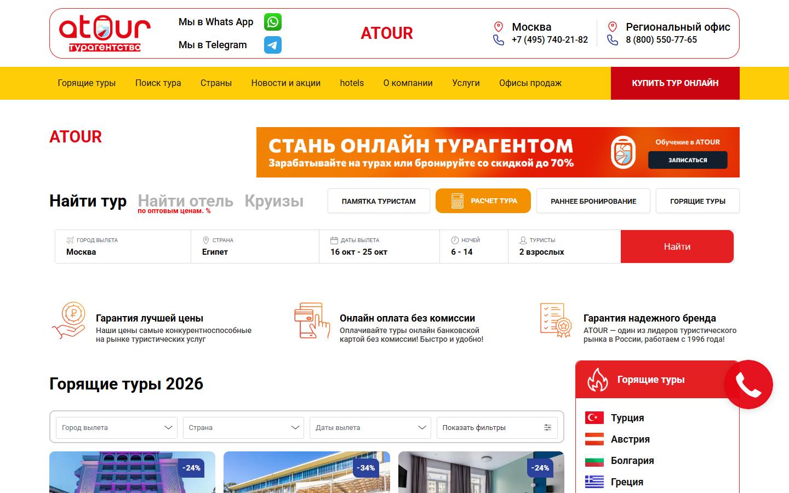Change country field showing Египет
The image size is (789, 493).
(255, 246)
